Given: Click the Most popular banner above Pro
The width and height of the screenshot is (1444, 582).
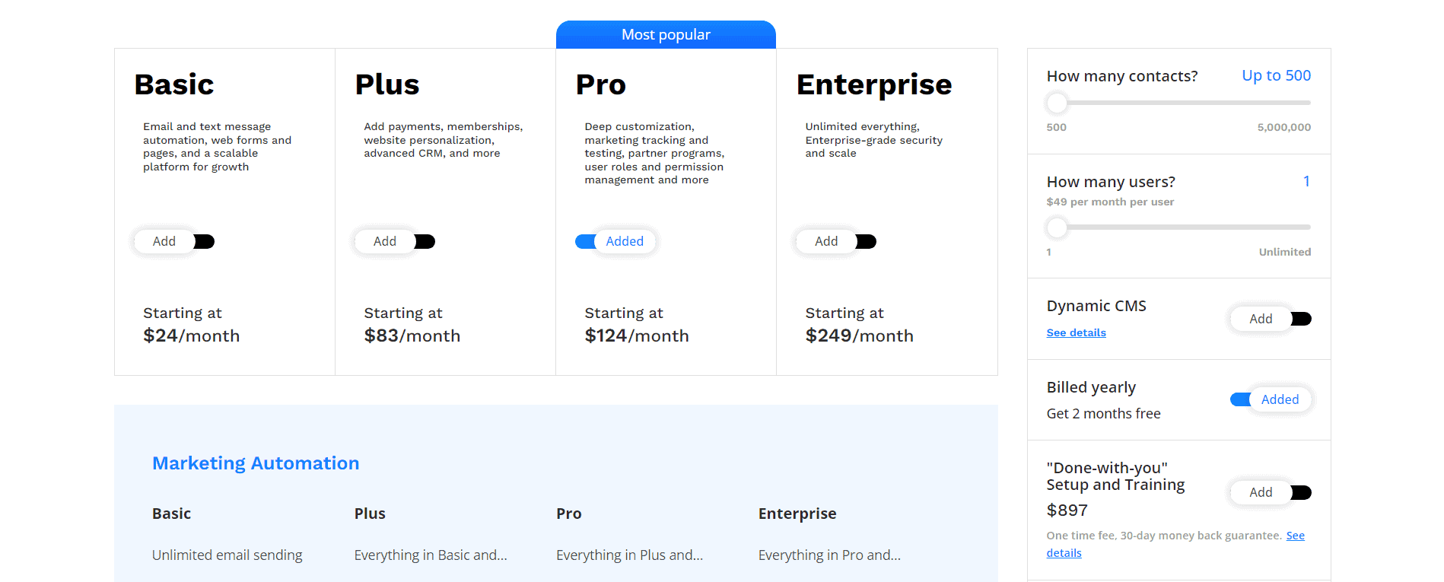Looking at the screenshot, I should pyautogui.click(x=666, y=34).
